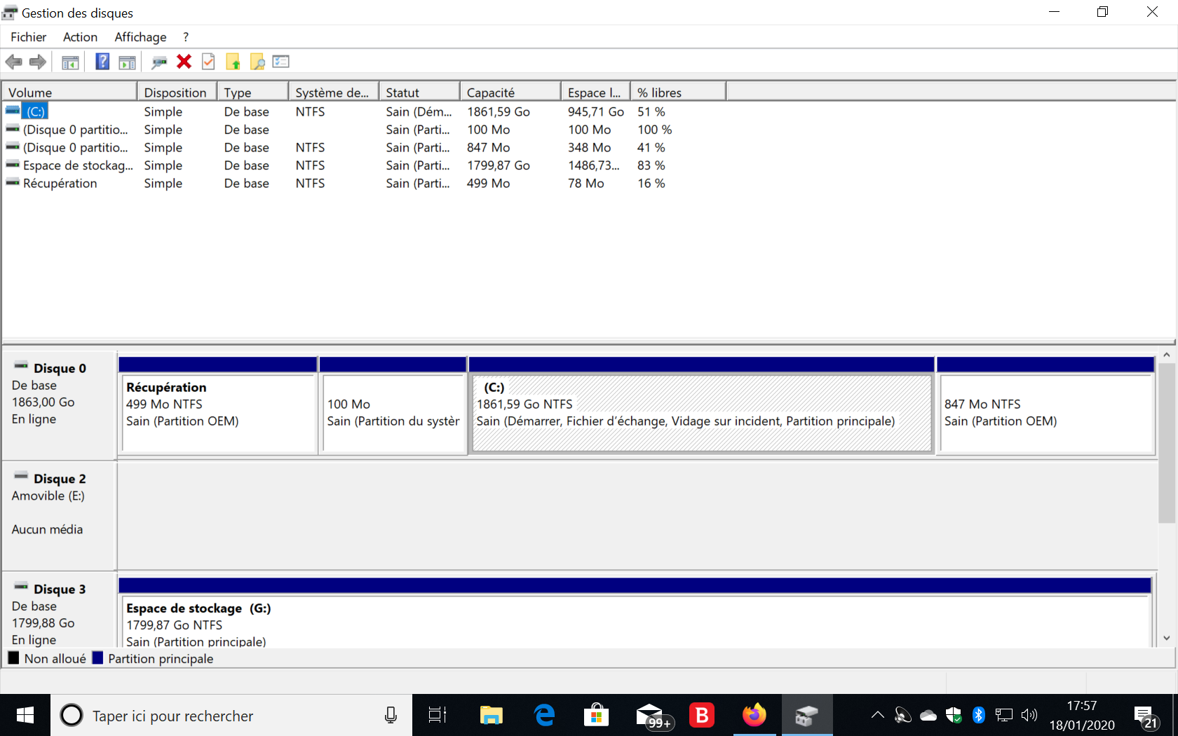Screen dimensions: 1178x736
Task: Click the Taper ici pour rechercher search box
Action: pos(231,716)
